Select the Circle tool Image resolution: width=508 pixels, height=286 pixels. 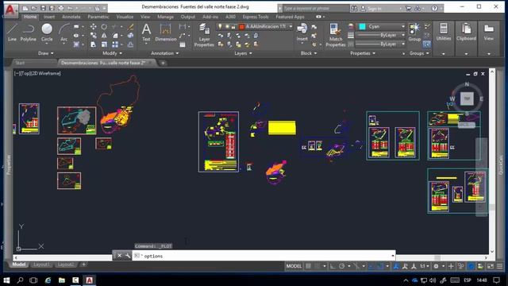47,33
